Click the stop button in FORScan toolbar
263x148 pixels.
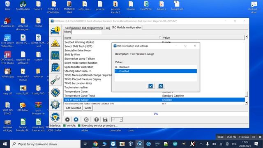[76, 120]
